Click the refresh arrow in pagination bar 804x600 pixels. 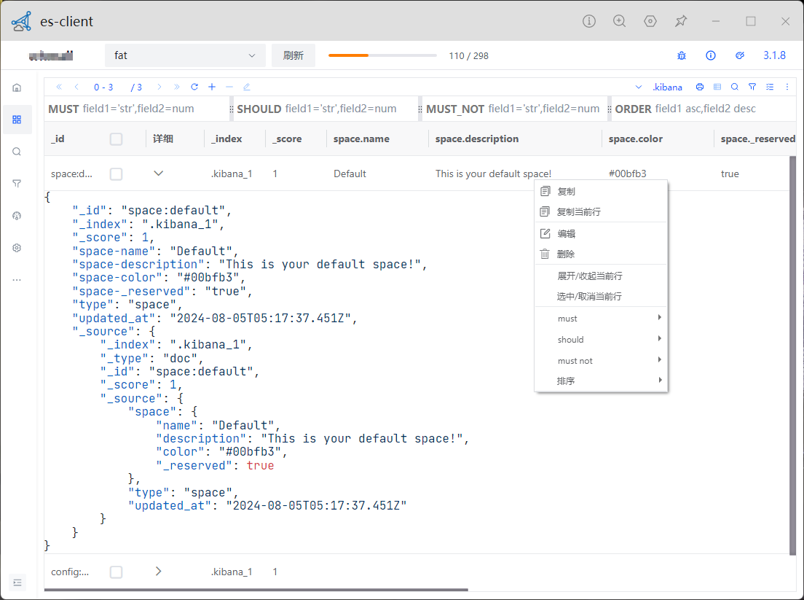(194, 87)
